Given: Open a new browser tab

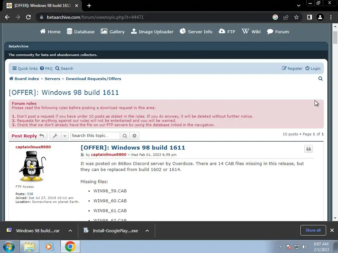Looking at the screenshot, I should click(89, 6).
